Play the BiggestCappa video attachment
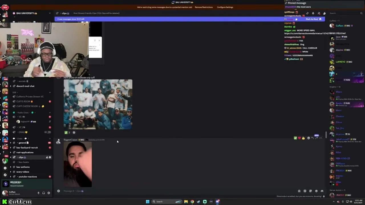 (78, 164)
